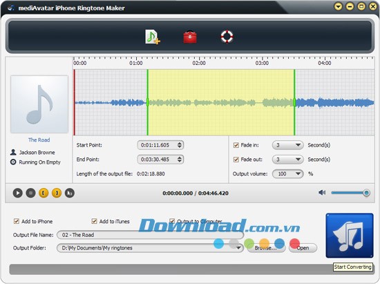The image size is (380, 284).
Task: Click the Output File Name field
Action: 150,235
